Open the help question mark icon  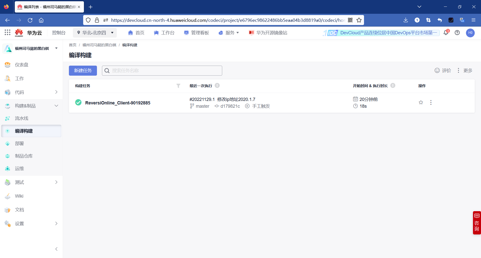point(457,33)
